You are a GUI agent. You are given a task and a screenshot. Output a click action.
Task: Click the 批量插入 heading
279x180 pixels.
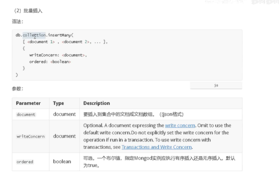tap(33, 11)
